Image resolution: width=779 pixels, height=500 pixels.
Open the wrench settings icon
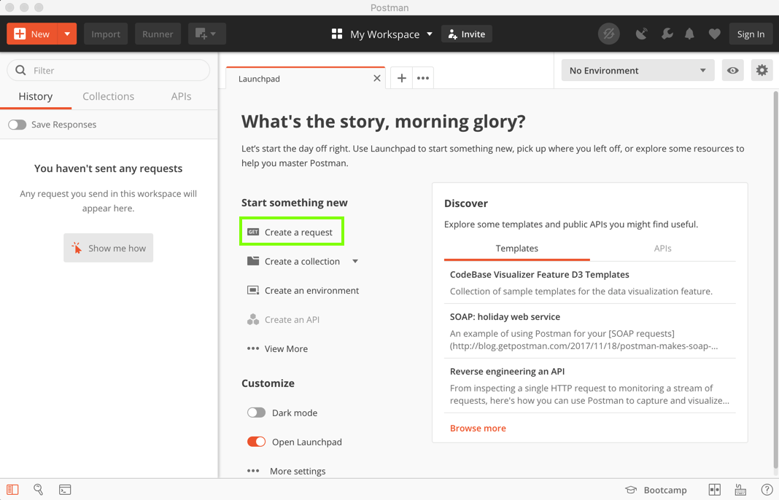click(x=667, y=34)
